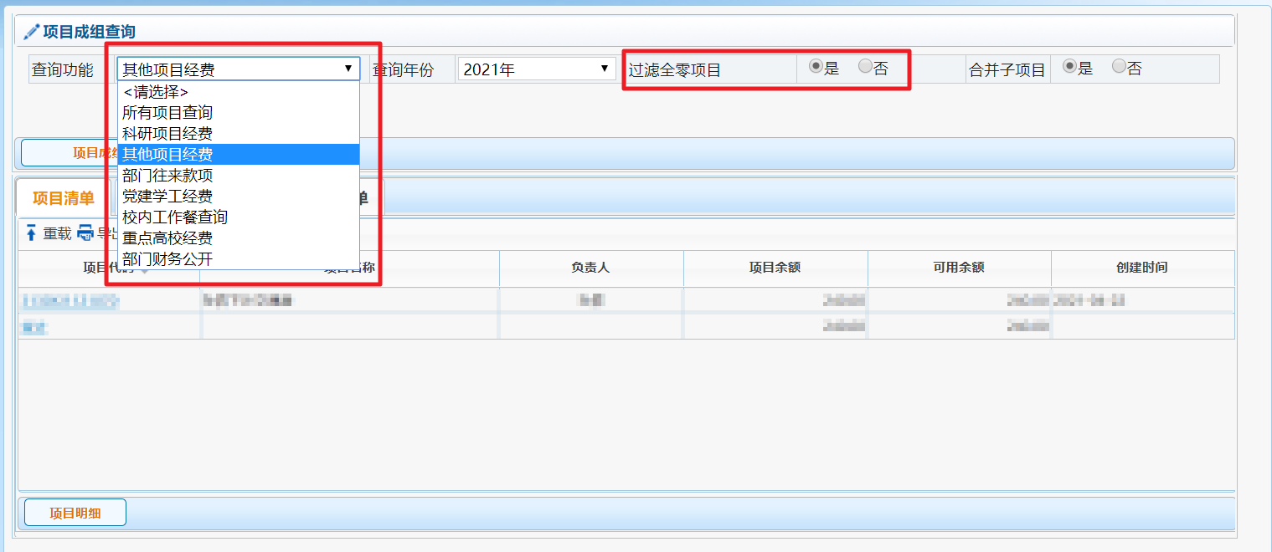The height and width of the screenshot is (552, 1272).
Task: Select 否 for 合并子项目
Action: [1119, 67]
